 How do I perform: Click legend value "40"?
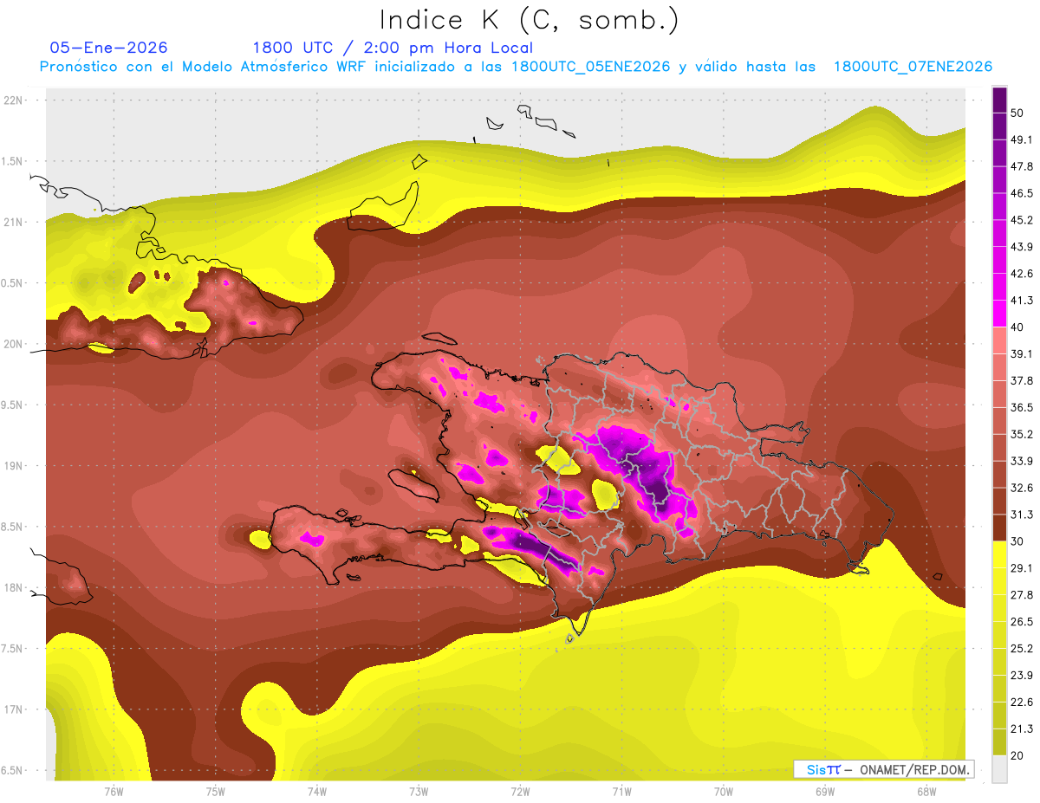[x=1017, y=327]
